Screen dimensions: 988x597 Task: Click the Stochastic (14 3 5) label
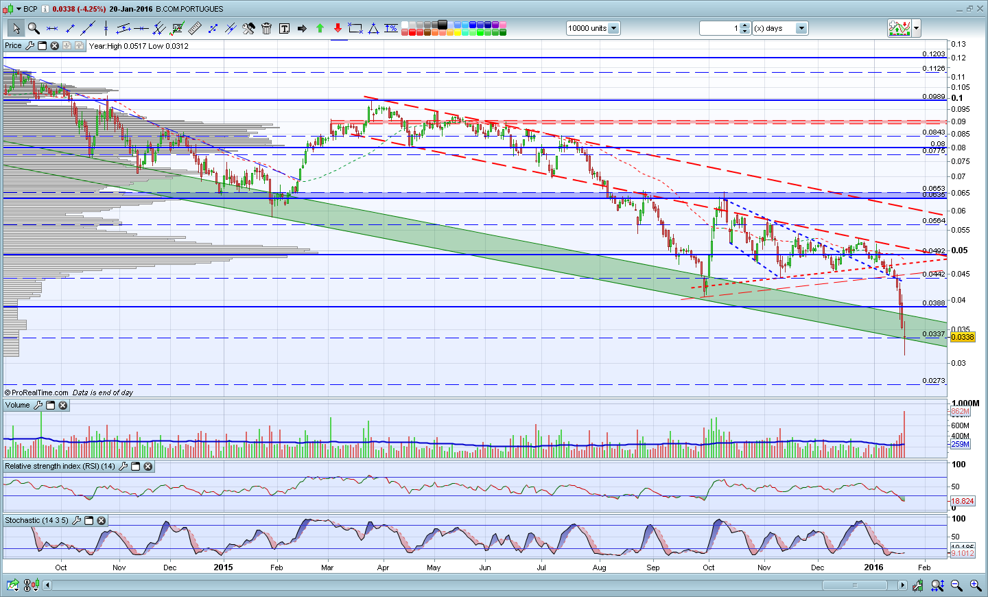pos(37,521)
